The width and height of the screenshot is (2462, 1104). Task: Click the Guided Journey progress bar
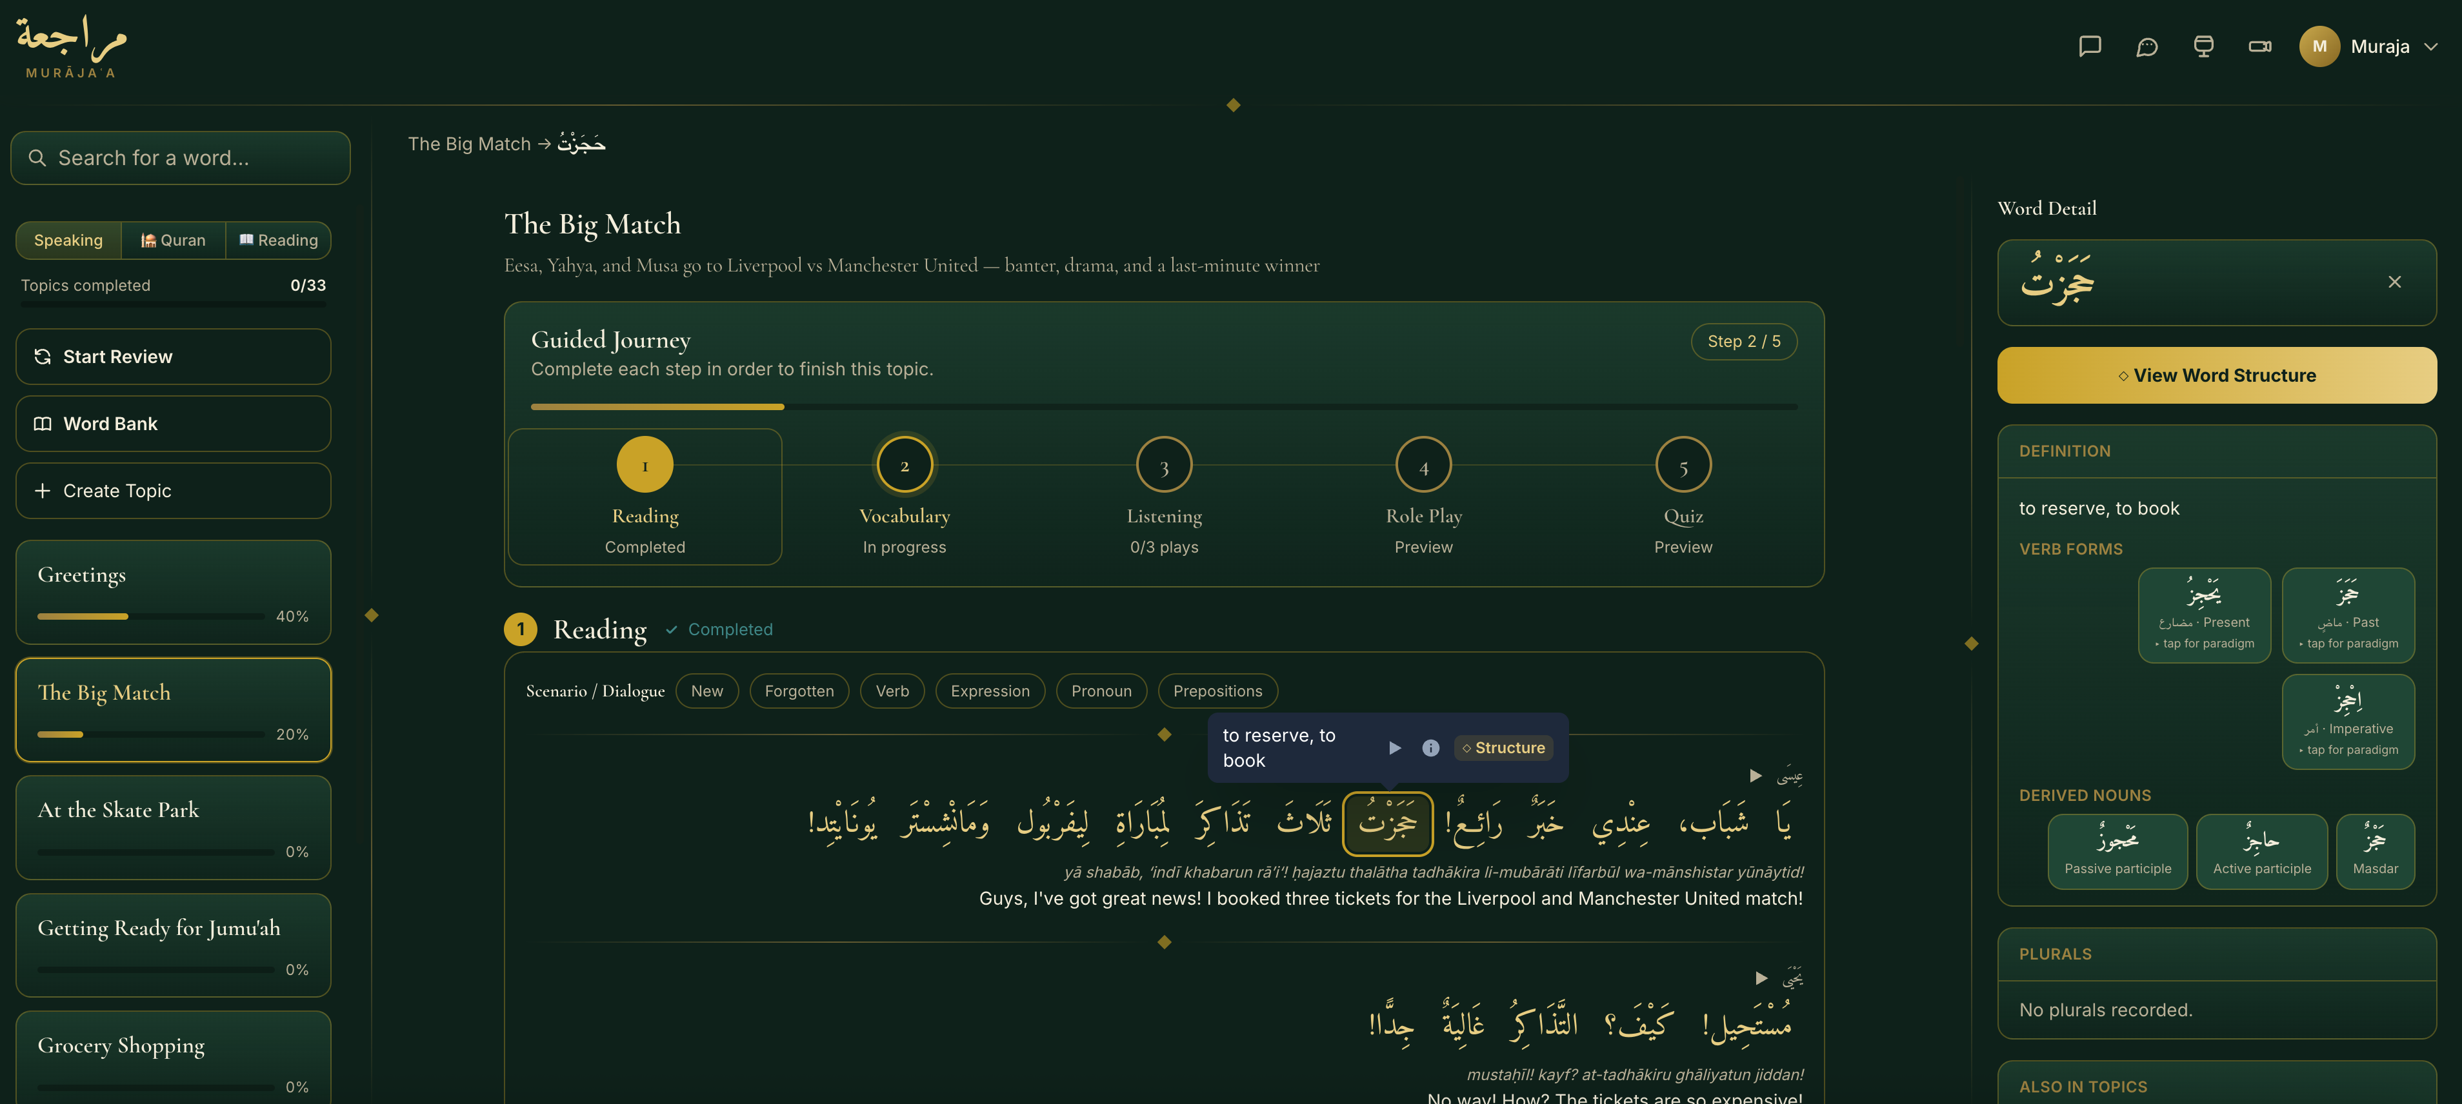1164,407
